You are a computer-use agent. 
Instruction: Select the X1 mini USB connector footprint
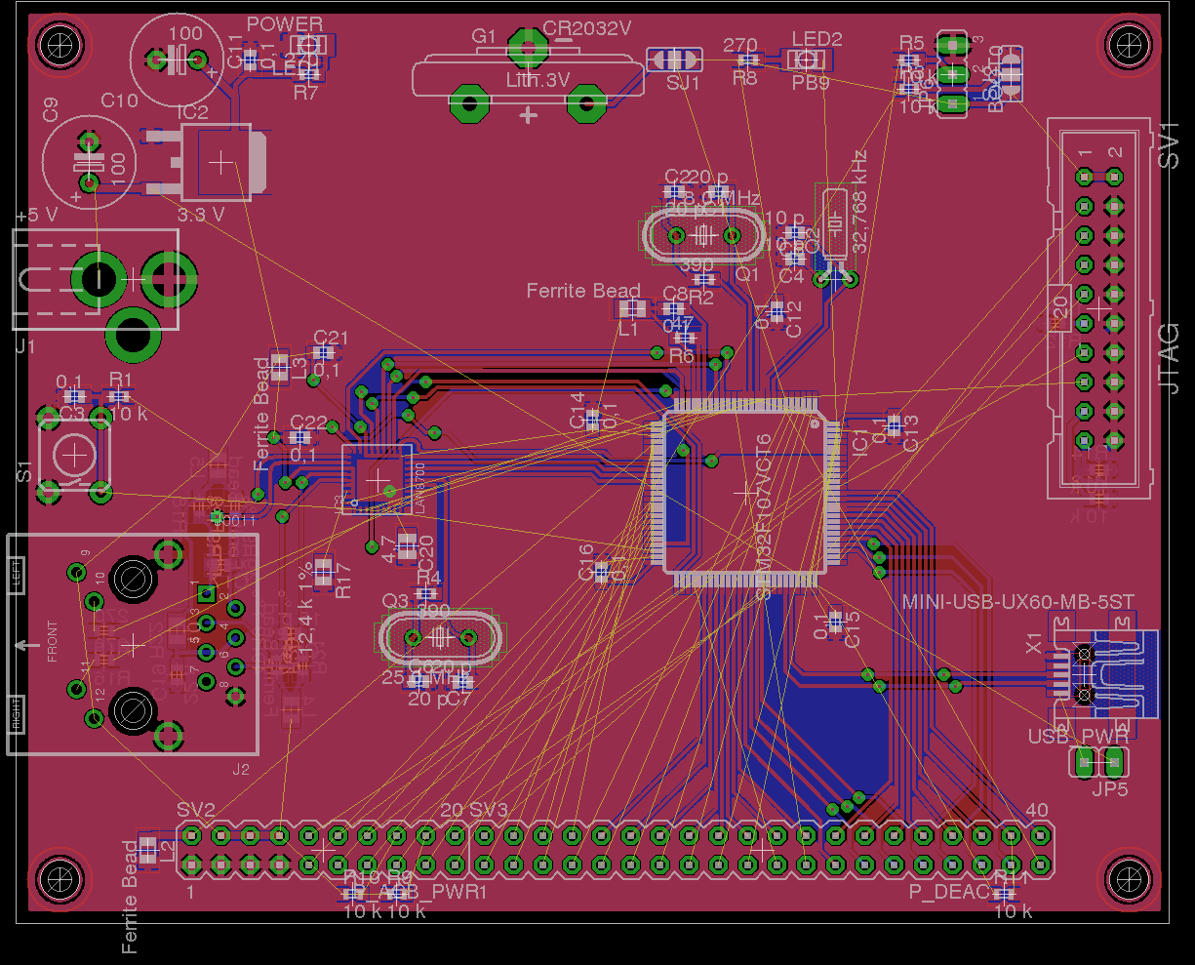[1102, 673]
